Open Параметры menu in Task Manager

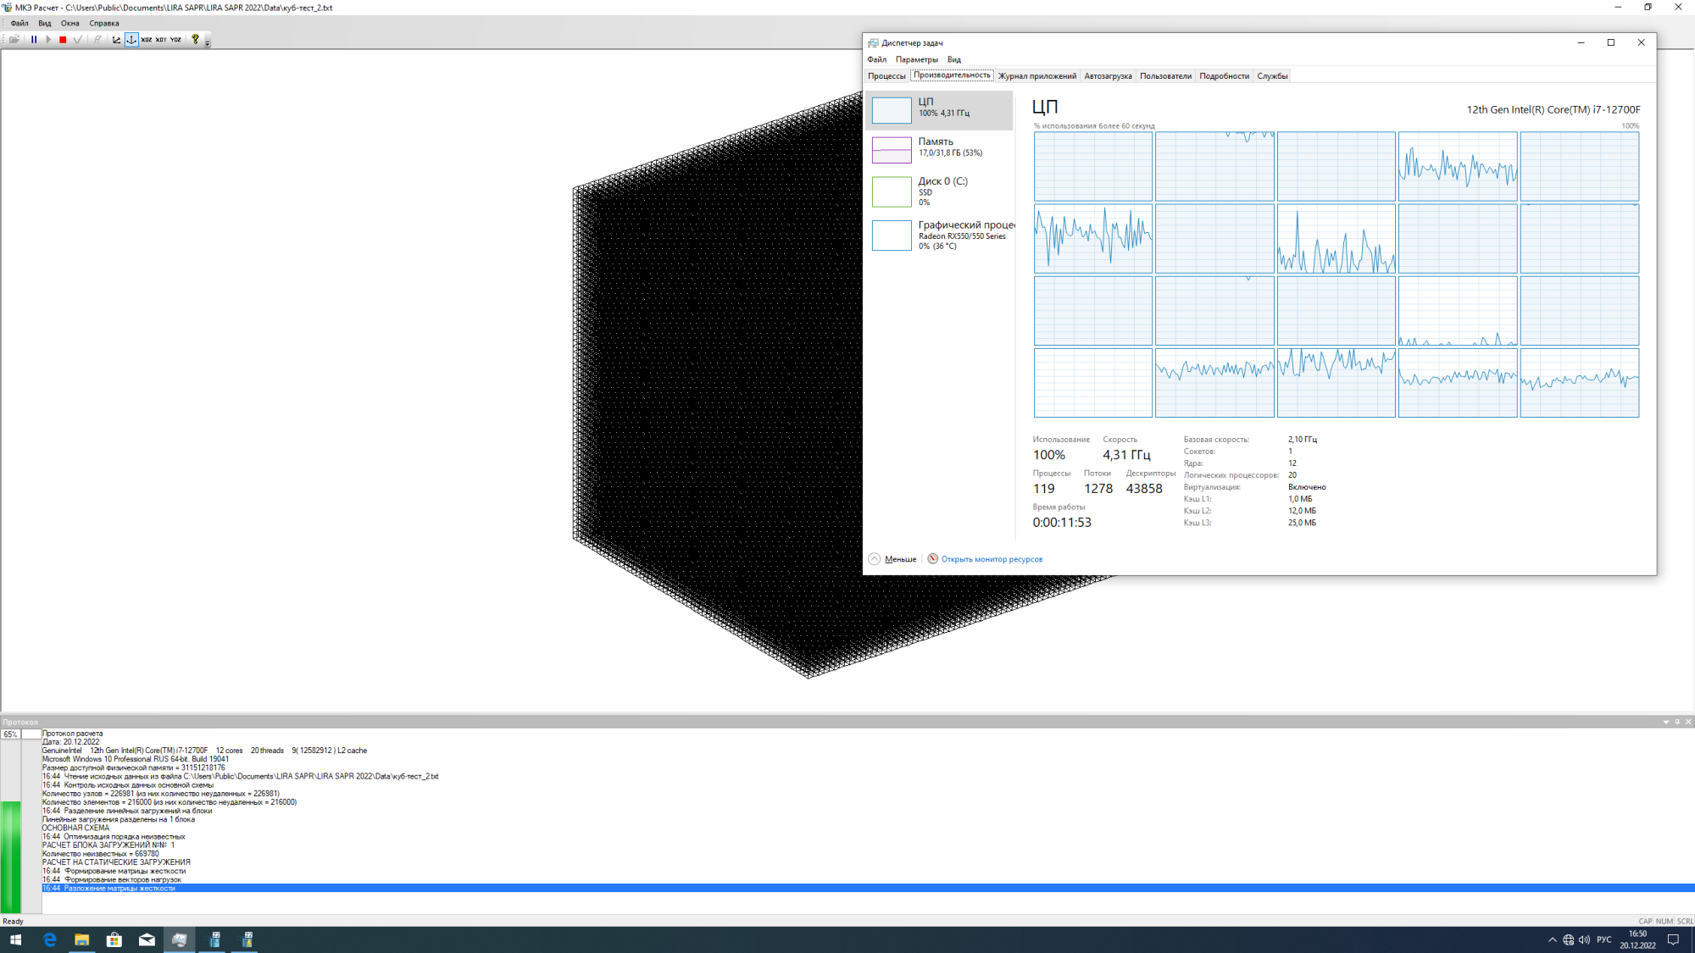pyautogui.click(x=916, y=59)
